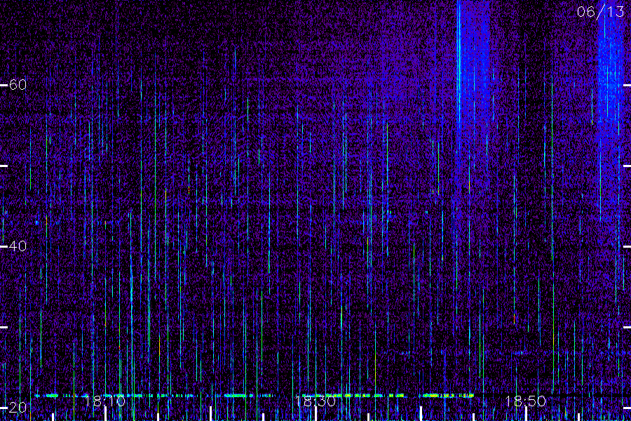
Task: Click the 40 frequency axis label
Action: click(x=18, y=246)
